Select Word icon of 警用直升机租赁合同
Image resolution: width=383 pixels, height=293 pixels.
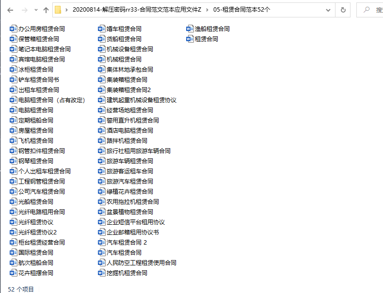[102, 120]
